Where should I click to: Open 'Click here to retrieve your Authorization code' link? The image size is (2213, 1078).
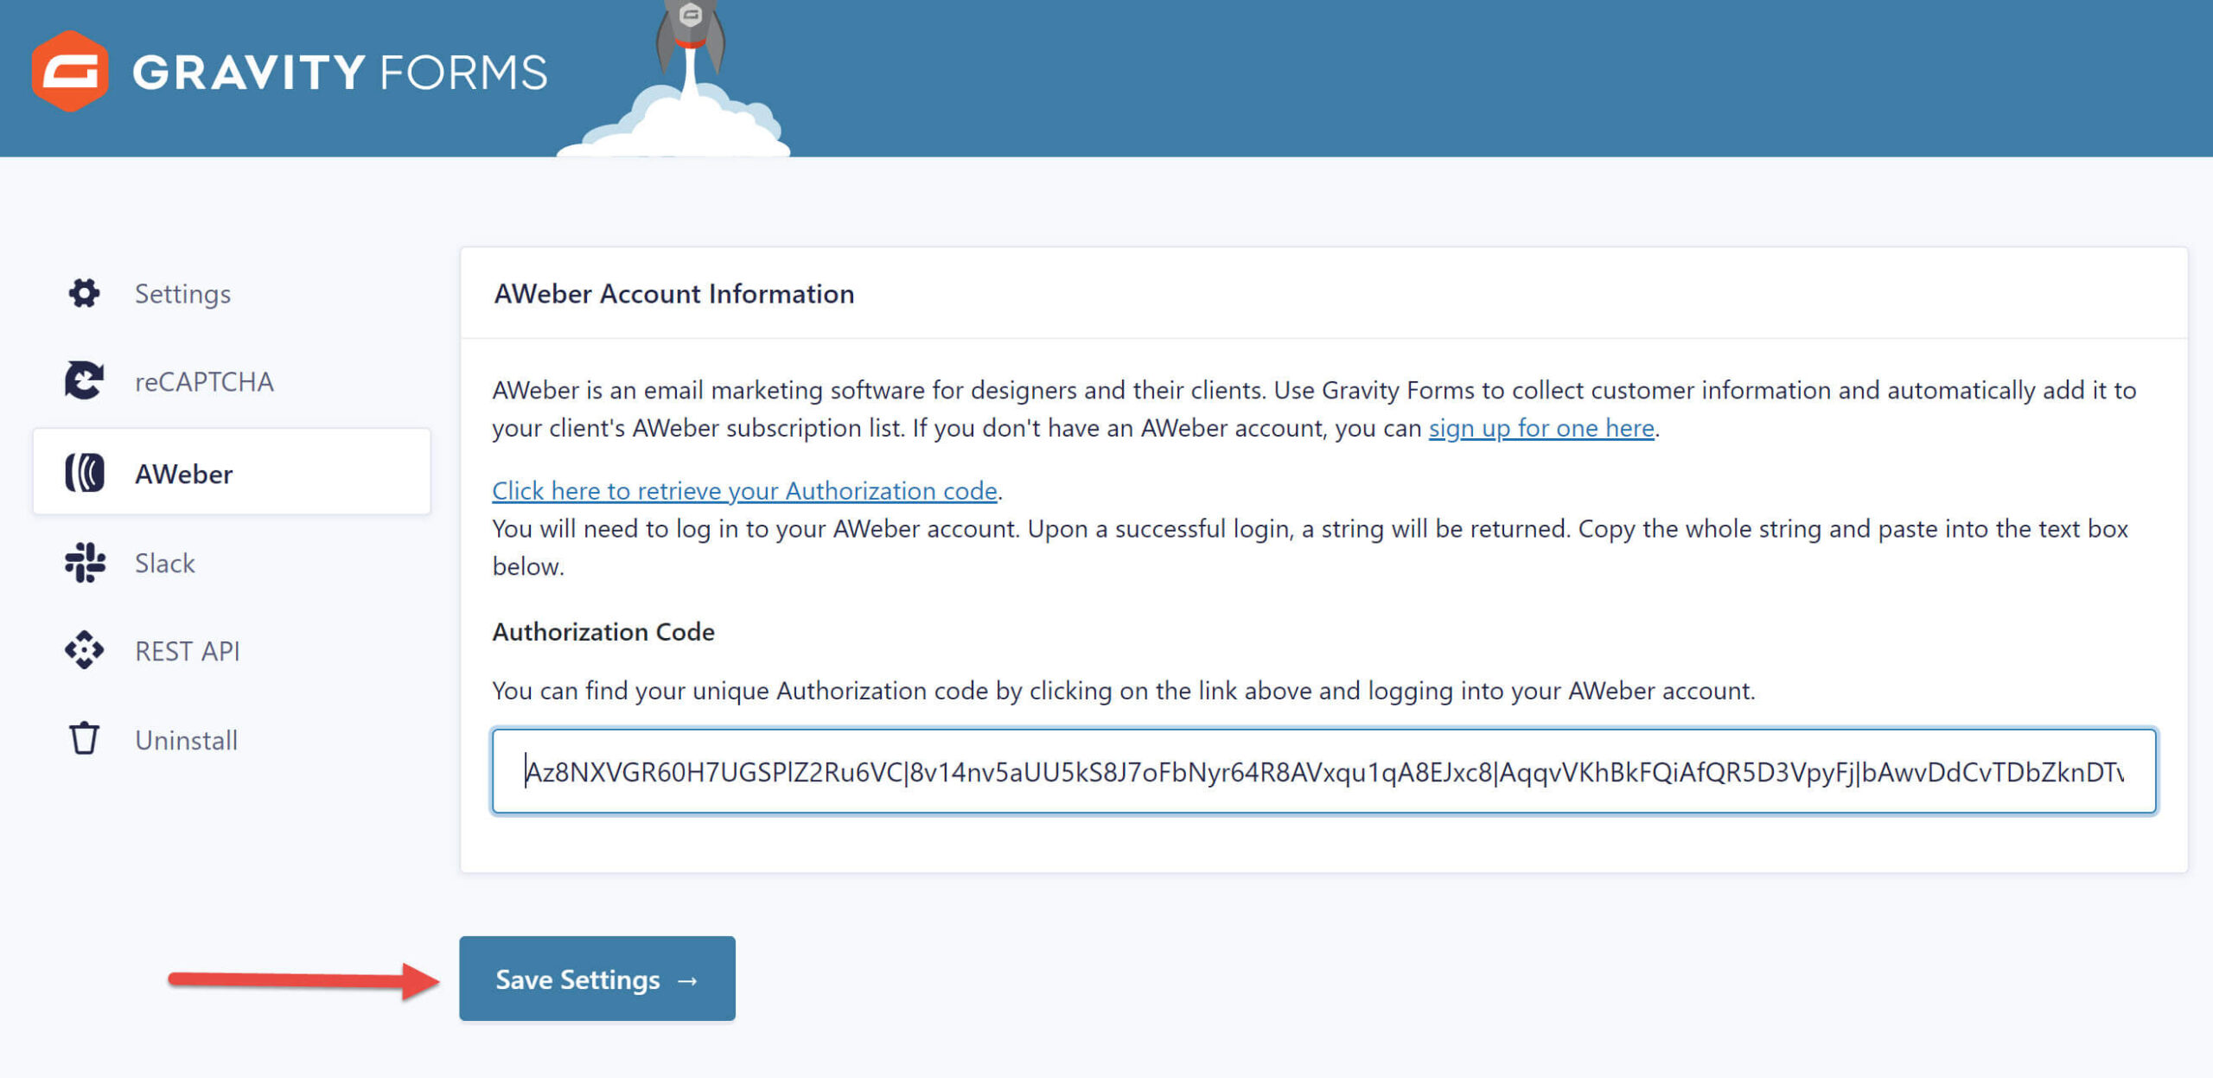point(745,491)
